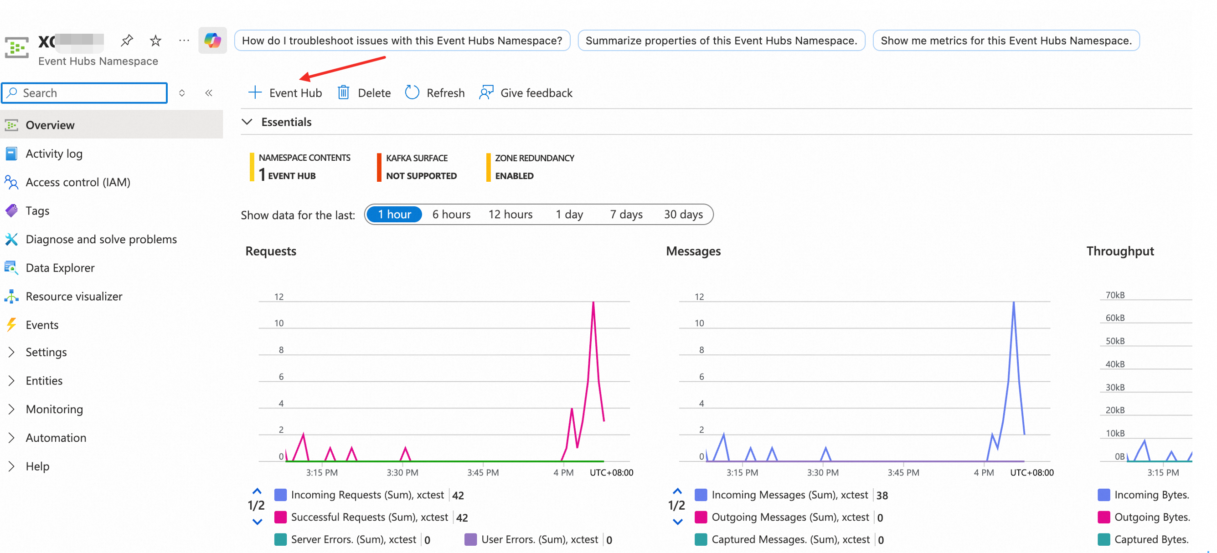Select the 1 hour time range
This screenshot has height=553, width=1217.
394,215
